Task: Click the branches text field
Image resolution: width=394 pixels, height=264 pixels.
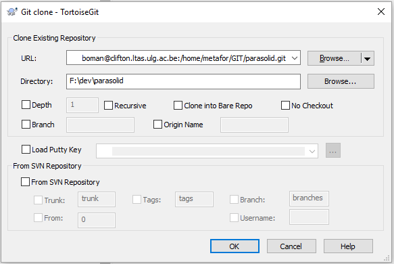Action: (309, 198)
